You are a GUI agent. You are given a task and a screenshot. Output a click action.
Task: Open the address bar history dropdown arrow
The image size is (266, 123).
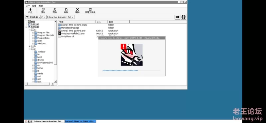pyautogui.click(x=27, y=17)
